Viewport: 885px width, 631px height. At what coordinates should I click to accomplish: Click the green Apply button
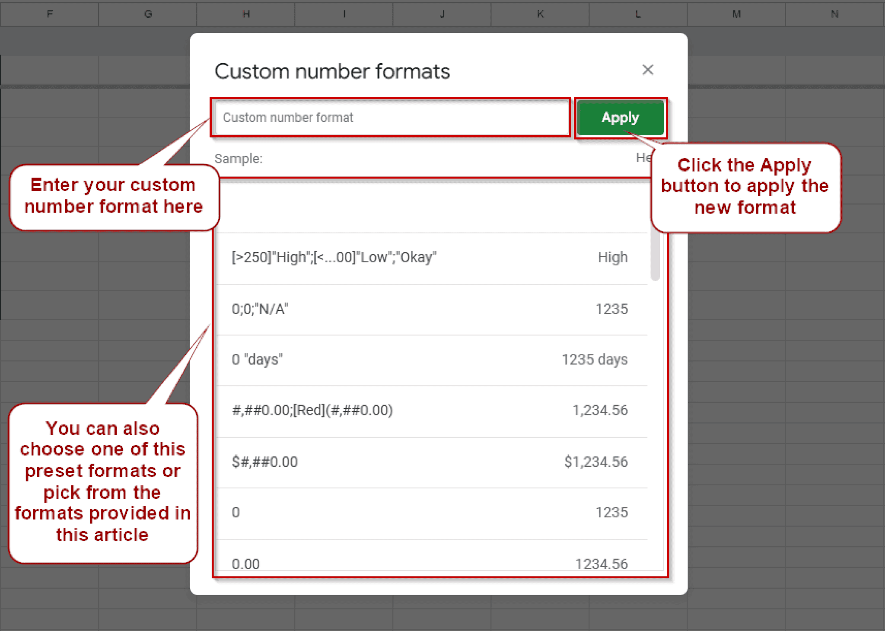click(x=621, y=118)
